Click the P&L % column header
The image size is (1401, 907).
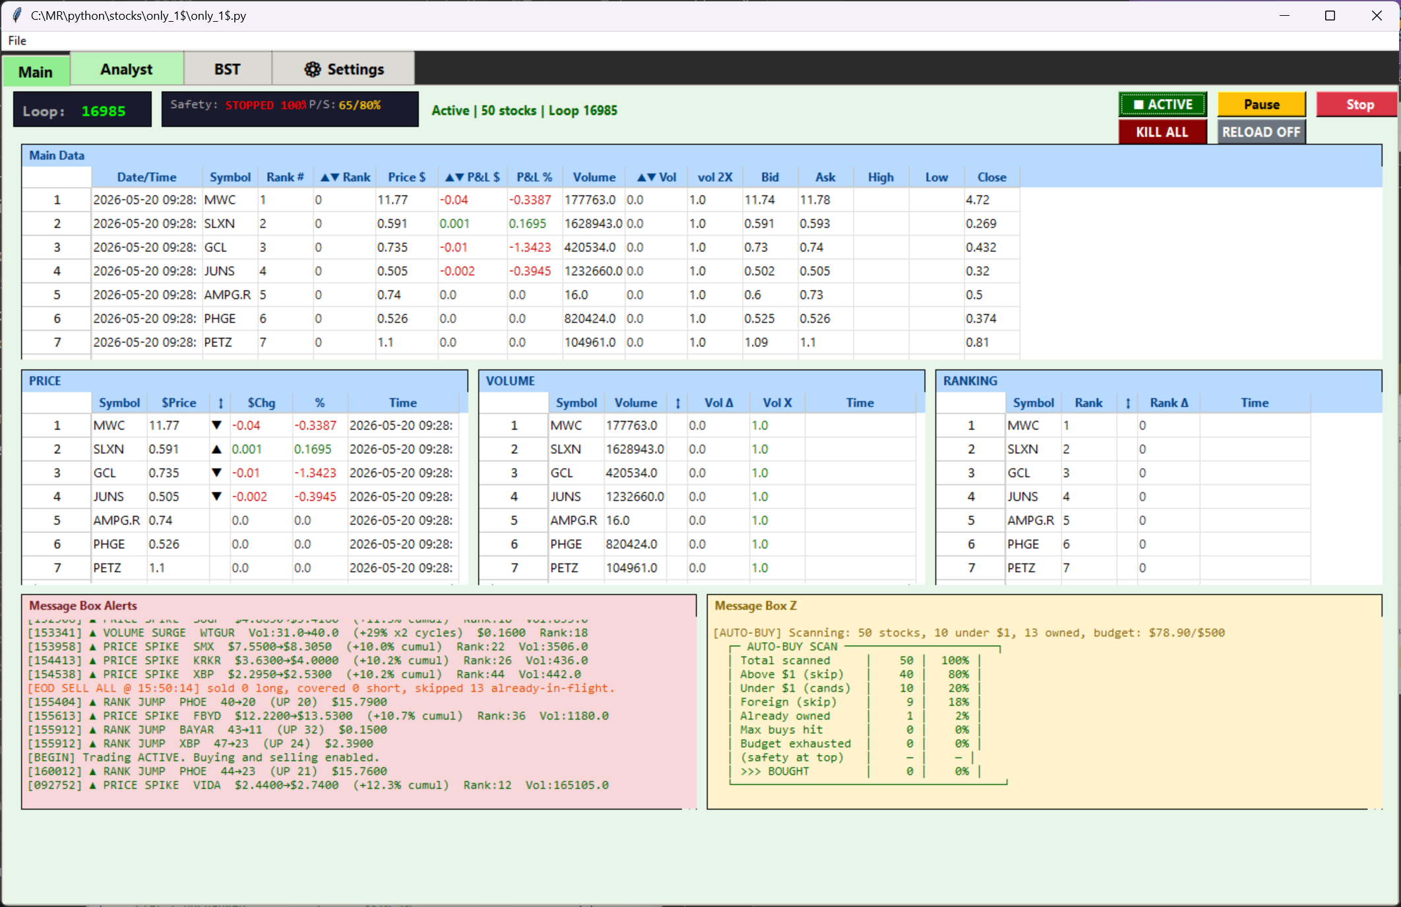534,177
